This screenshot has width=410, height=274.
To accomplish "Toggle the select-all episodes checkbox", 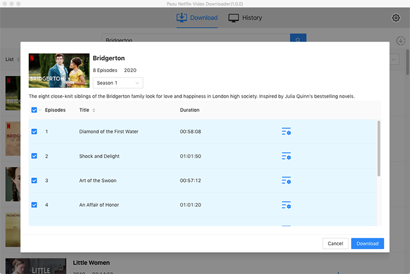I will click(x=34, y=110).
